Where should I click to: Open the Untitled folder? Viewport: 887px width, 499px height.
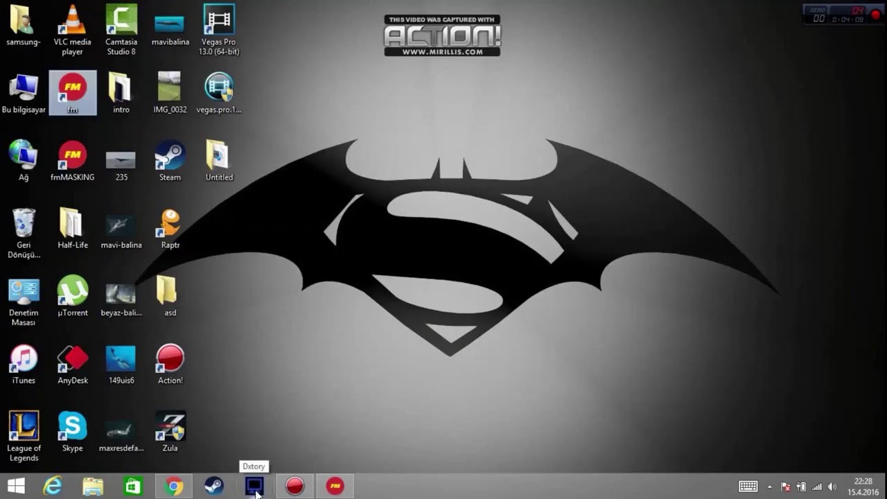pyautogui.click(x=219, y=161)
